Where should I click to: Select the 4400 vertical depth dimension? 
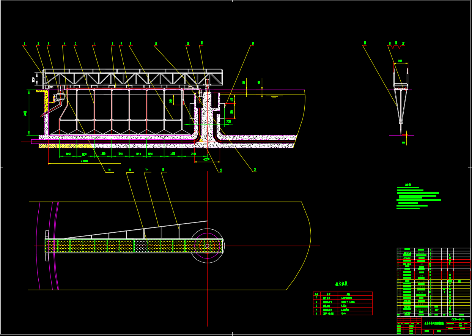(x=25, y=113)
